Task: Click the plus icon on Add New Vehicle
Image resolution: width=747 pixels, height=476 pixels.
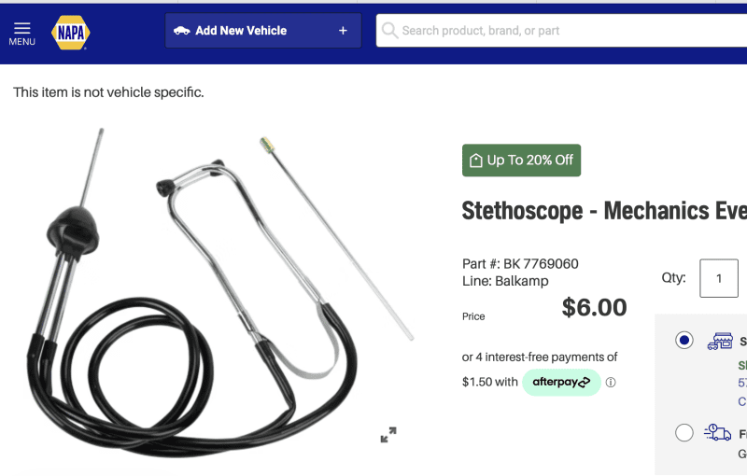Action: pos(343,31)
